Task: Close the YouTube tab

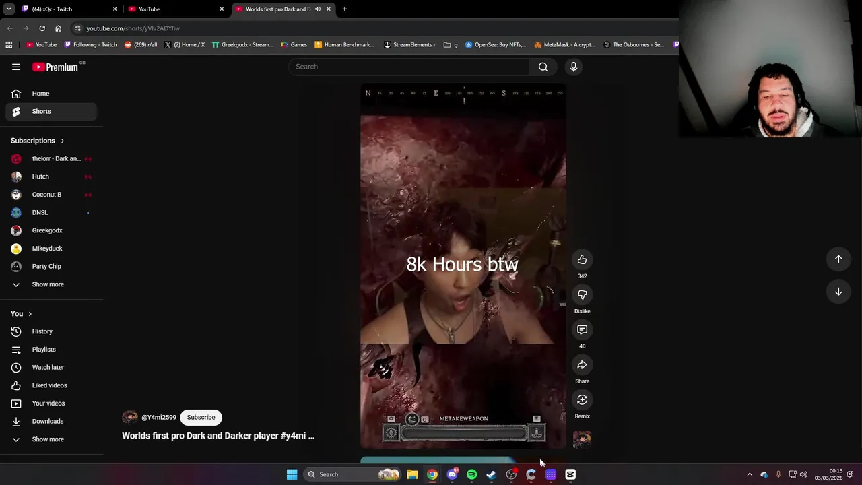Action: point(222,9)
